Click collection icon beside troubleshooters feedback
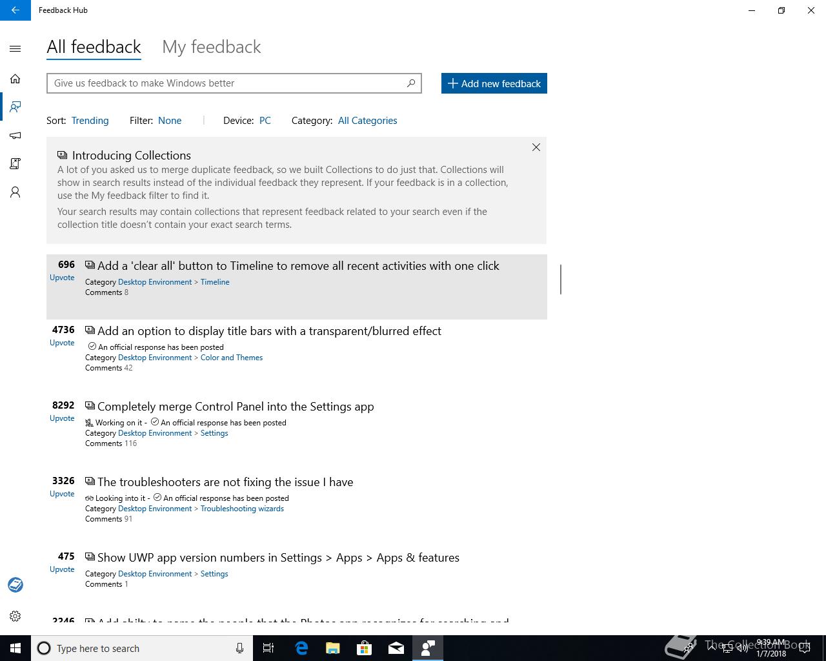The height and width of the screenshot is (661, 826). tap(90, 481)
